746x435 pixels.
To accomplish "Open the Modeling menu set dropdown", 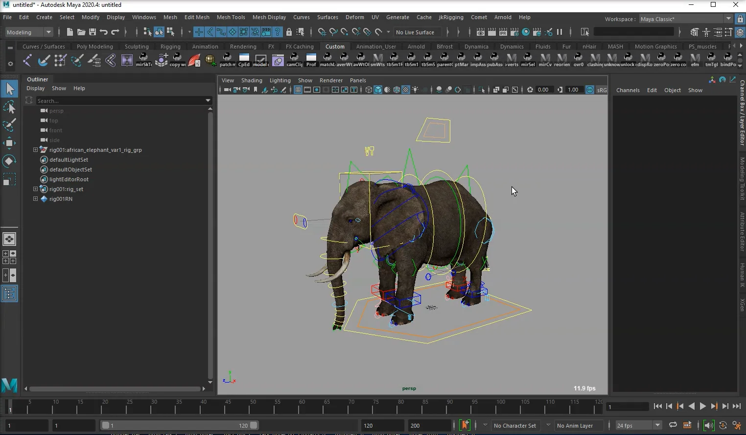I will click(x=29, y=32).
